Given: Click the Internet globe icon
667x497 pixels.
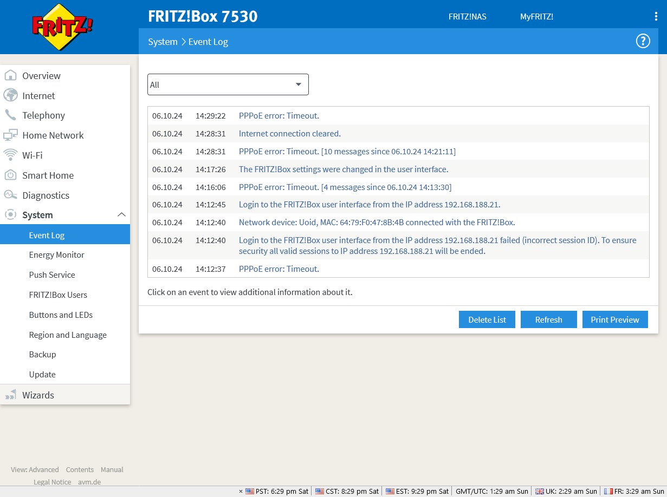Looking at the screenshot, I should [10, 96].
